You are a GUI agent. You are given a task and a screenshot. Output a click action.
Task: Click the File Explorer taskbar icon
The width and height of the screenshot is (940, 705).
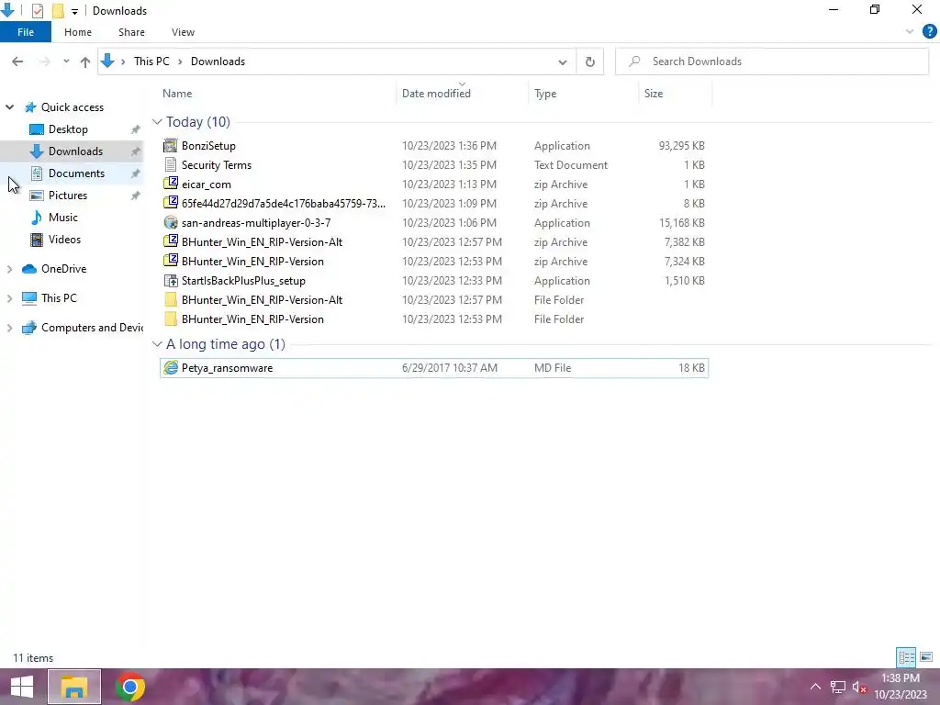pos(74,687)
